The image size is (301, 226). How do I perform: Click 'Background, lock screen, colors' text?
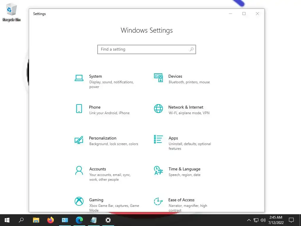pos(113,144)
